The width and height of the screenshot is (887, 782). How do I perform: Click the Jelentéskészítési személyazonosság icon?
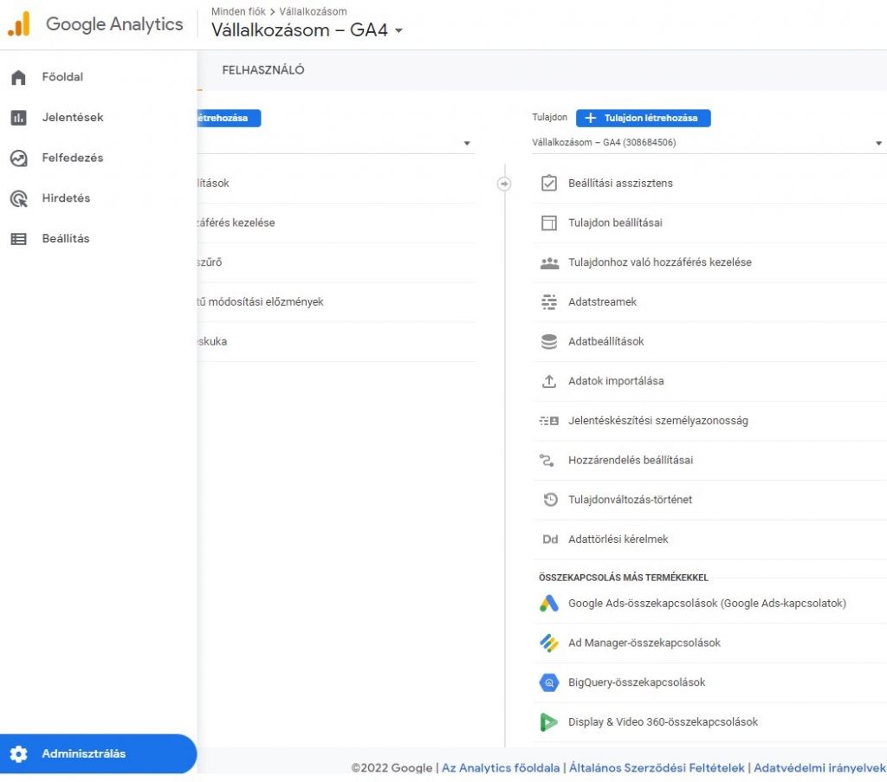[548, 421]
